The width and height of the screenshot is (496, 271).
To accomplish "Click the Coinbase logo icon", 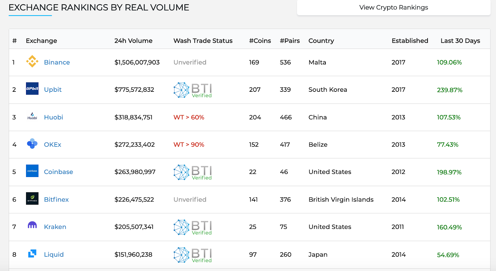I will tap(32, 171).
